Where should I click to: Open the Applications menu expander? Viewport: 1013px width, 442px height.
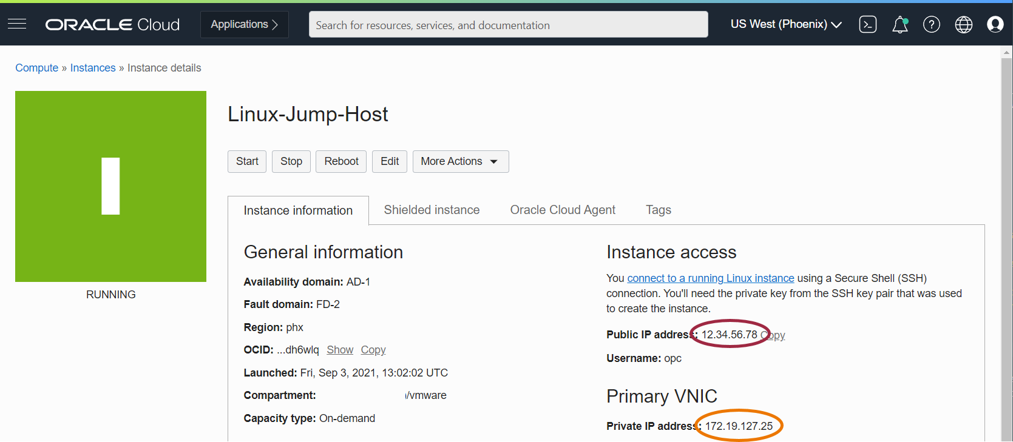point(244,24)
